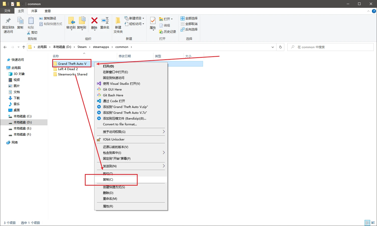The width and height of the screenshot is (377, 226).
Task: Choose IObit Unlocker from context menu
Action: click(x=131, y=139)
